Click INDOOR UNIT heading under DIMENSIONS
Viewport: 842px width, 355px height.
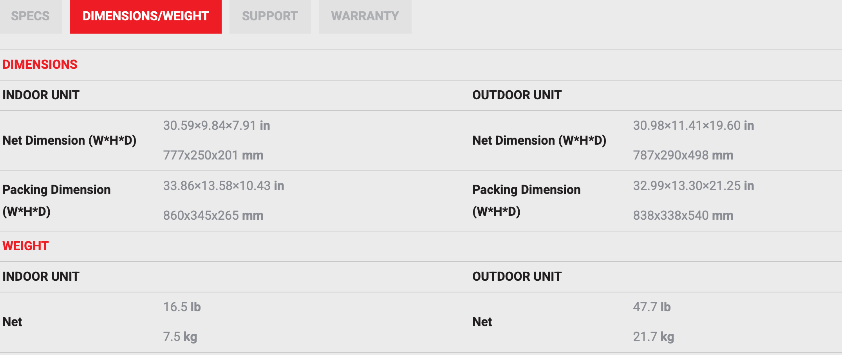(41, 95)
